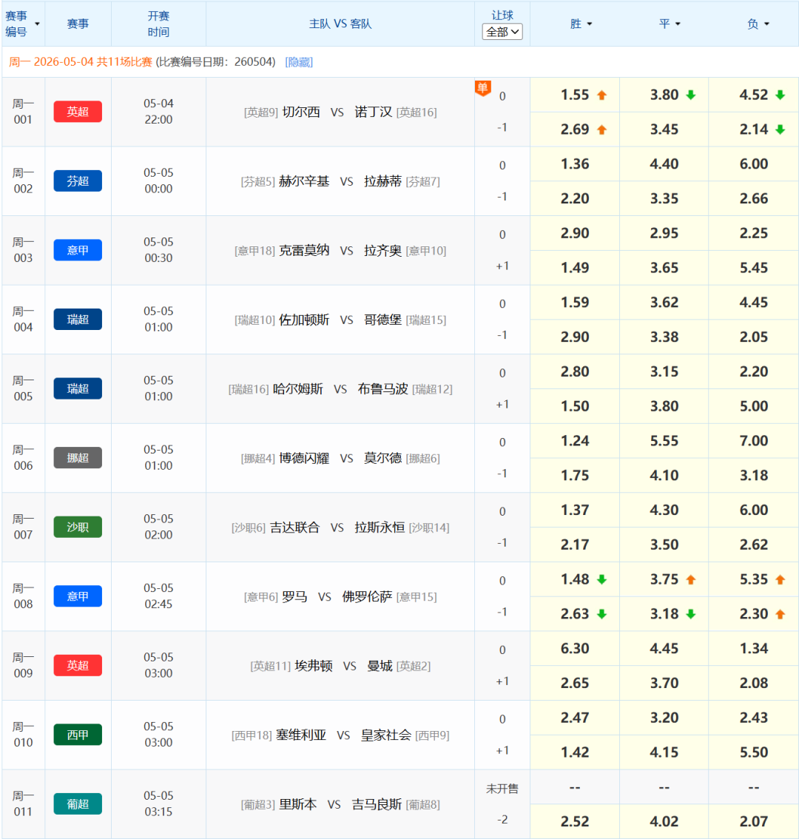Screen dimensions: 799x839
Task: Open away team 曼城 details
Action: tap(380, 666)
